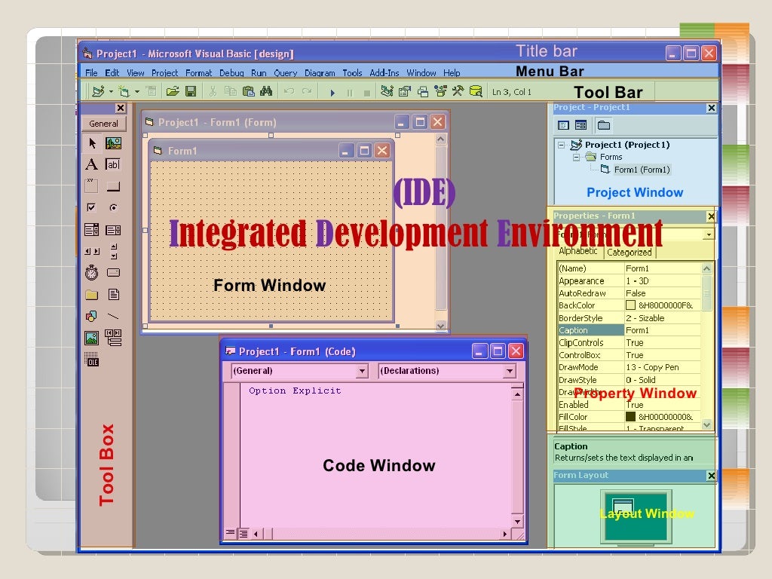This screenshot has width=772, height=579.
Task: Open the Debug menu
Action: coord(231,73)
